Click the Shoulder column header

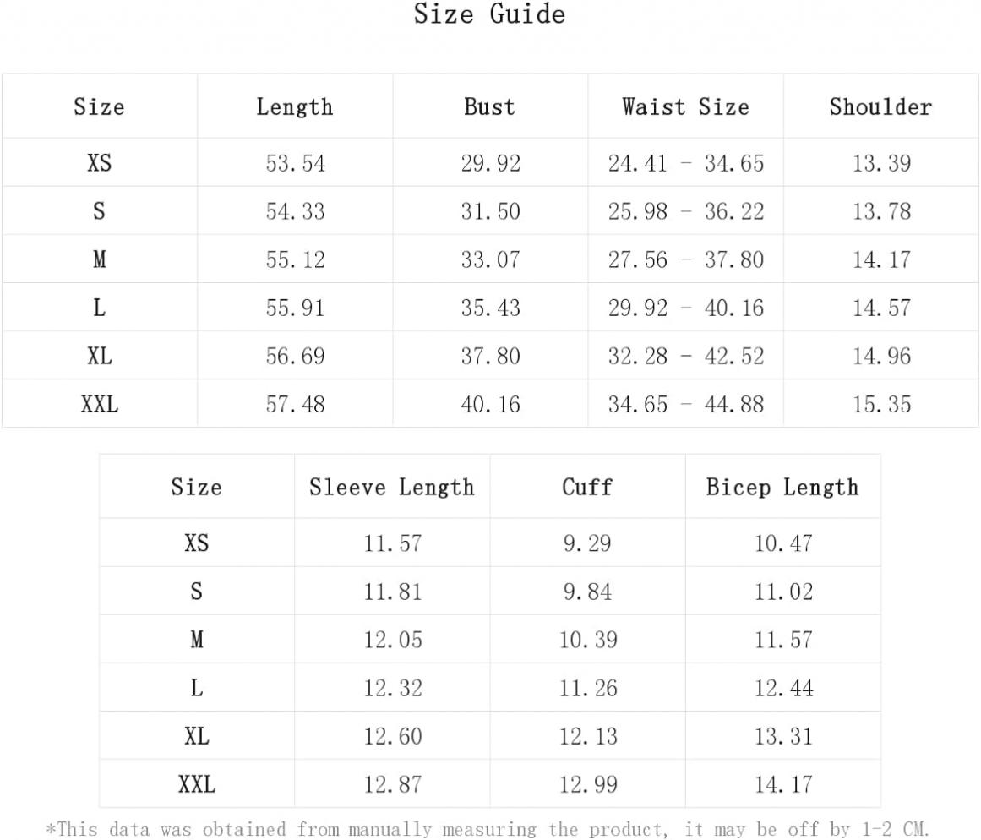(x=881, y=107)
